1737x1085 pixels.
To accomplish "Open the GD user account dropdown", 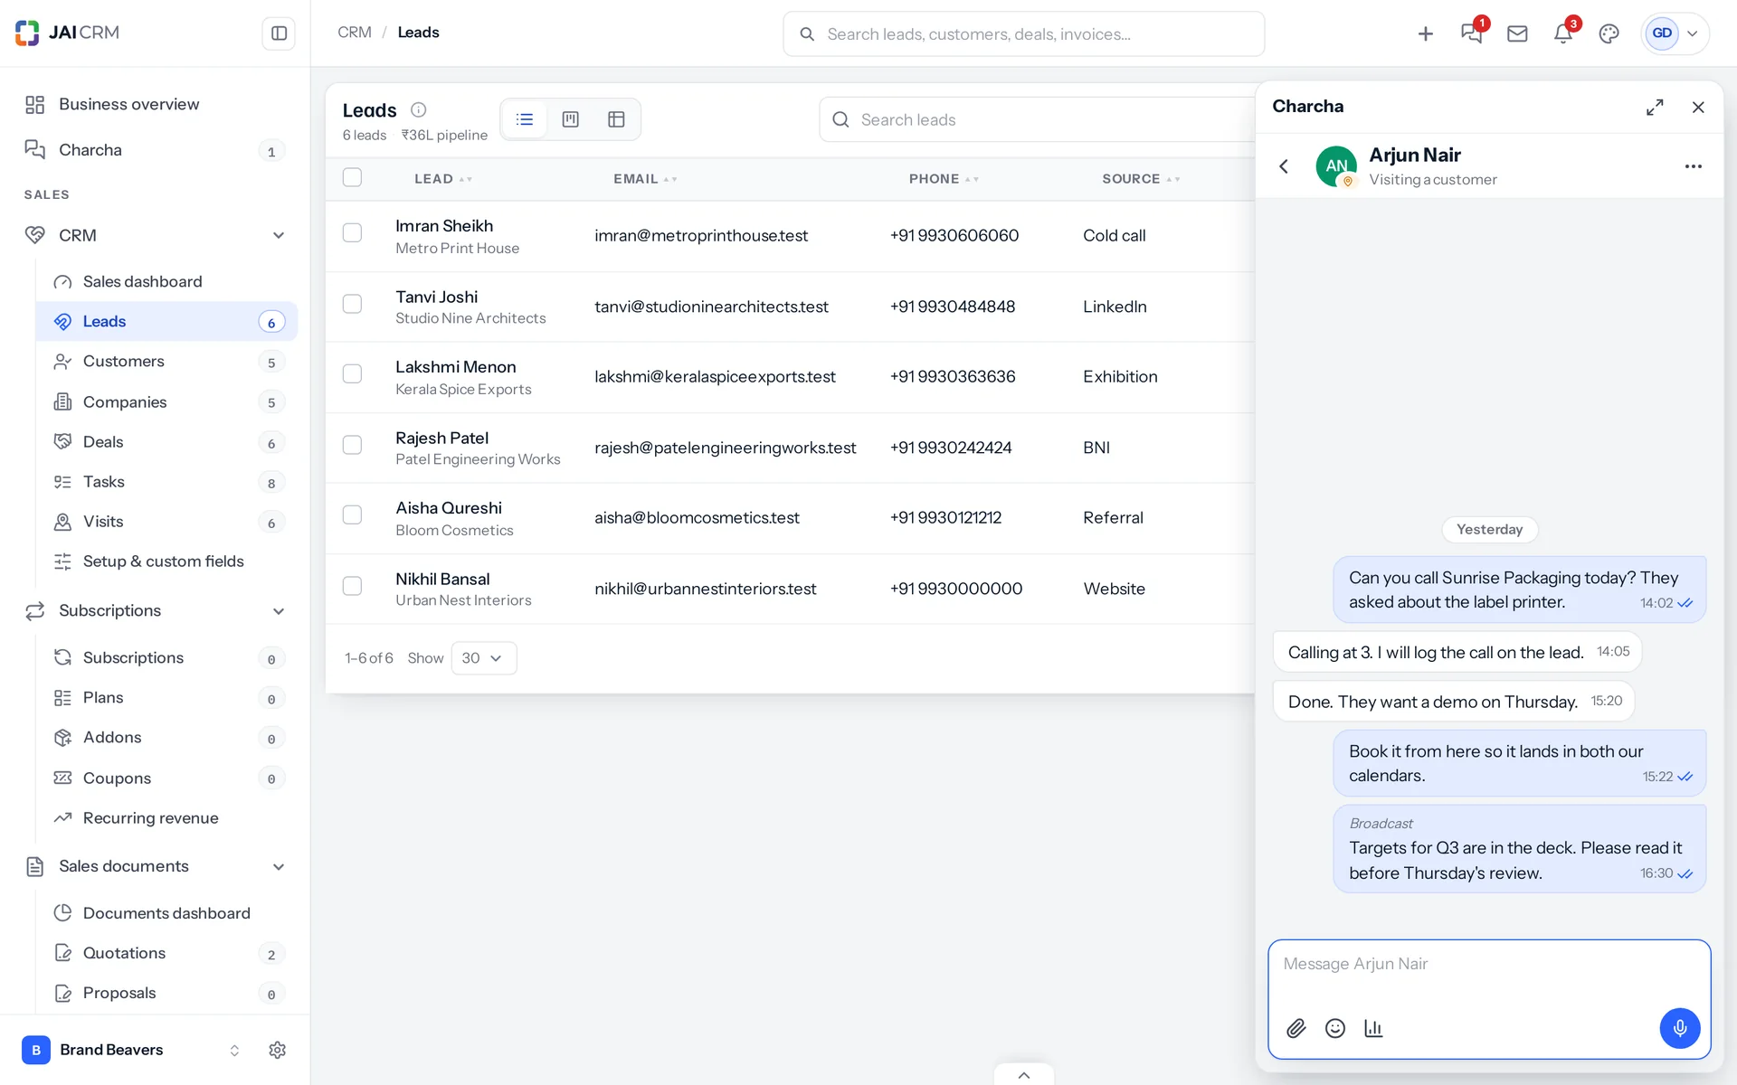I will point(1675,33).
